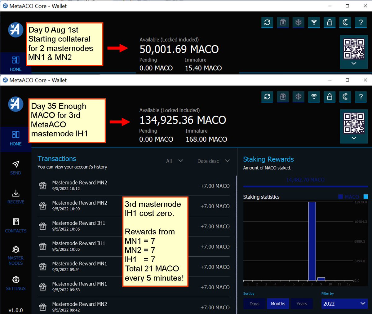Open the All transactions filter dropdown
The image size is (372, 314).
(175, 161)
